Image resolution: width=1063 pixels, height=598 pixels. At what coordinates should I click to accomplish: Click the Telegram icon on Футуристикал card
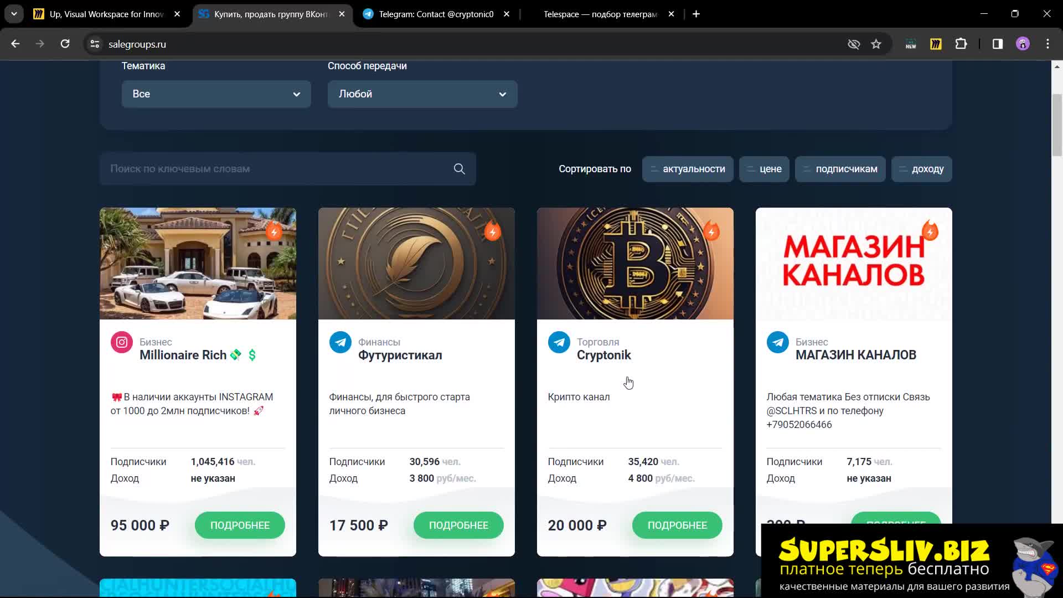340,342
